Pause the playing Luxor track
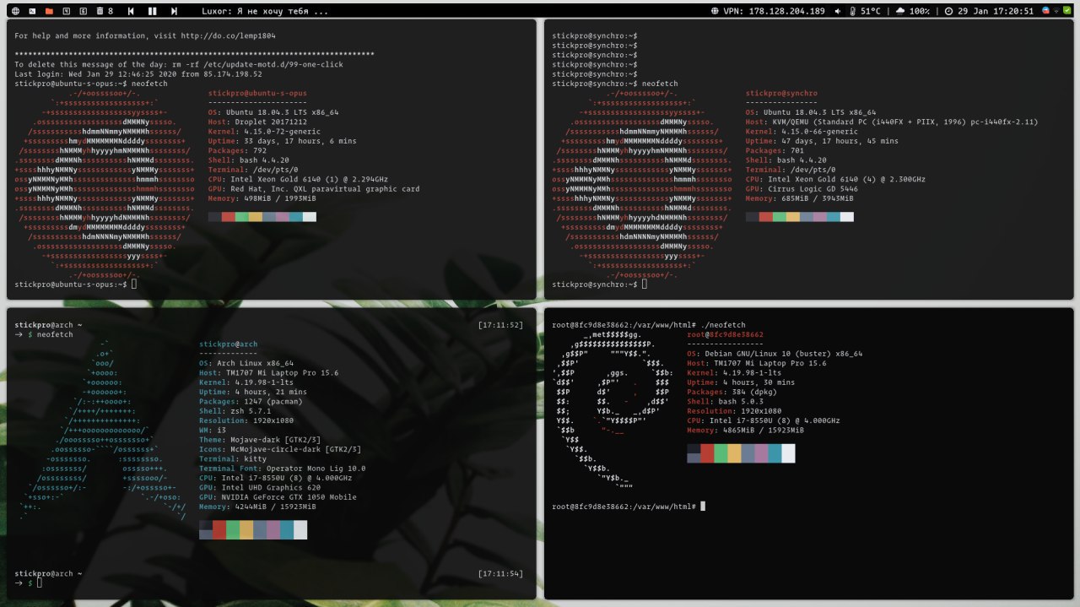Image resolution: width=1080 pixels, height=607 pixels. click(153, 11)
